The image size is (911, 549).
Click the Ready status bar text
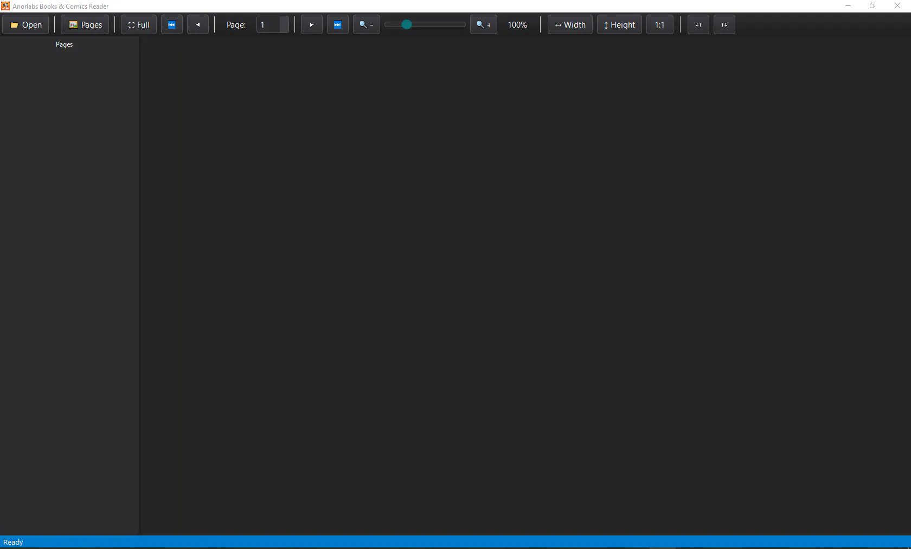pos(13,542)
